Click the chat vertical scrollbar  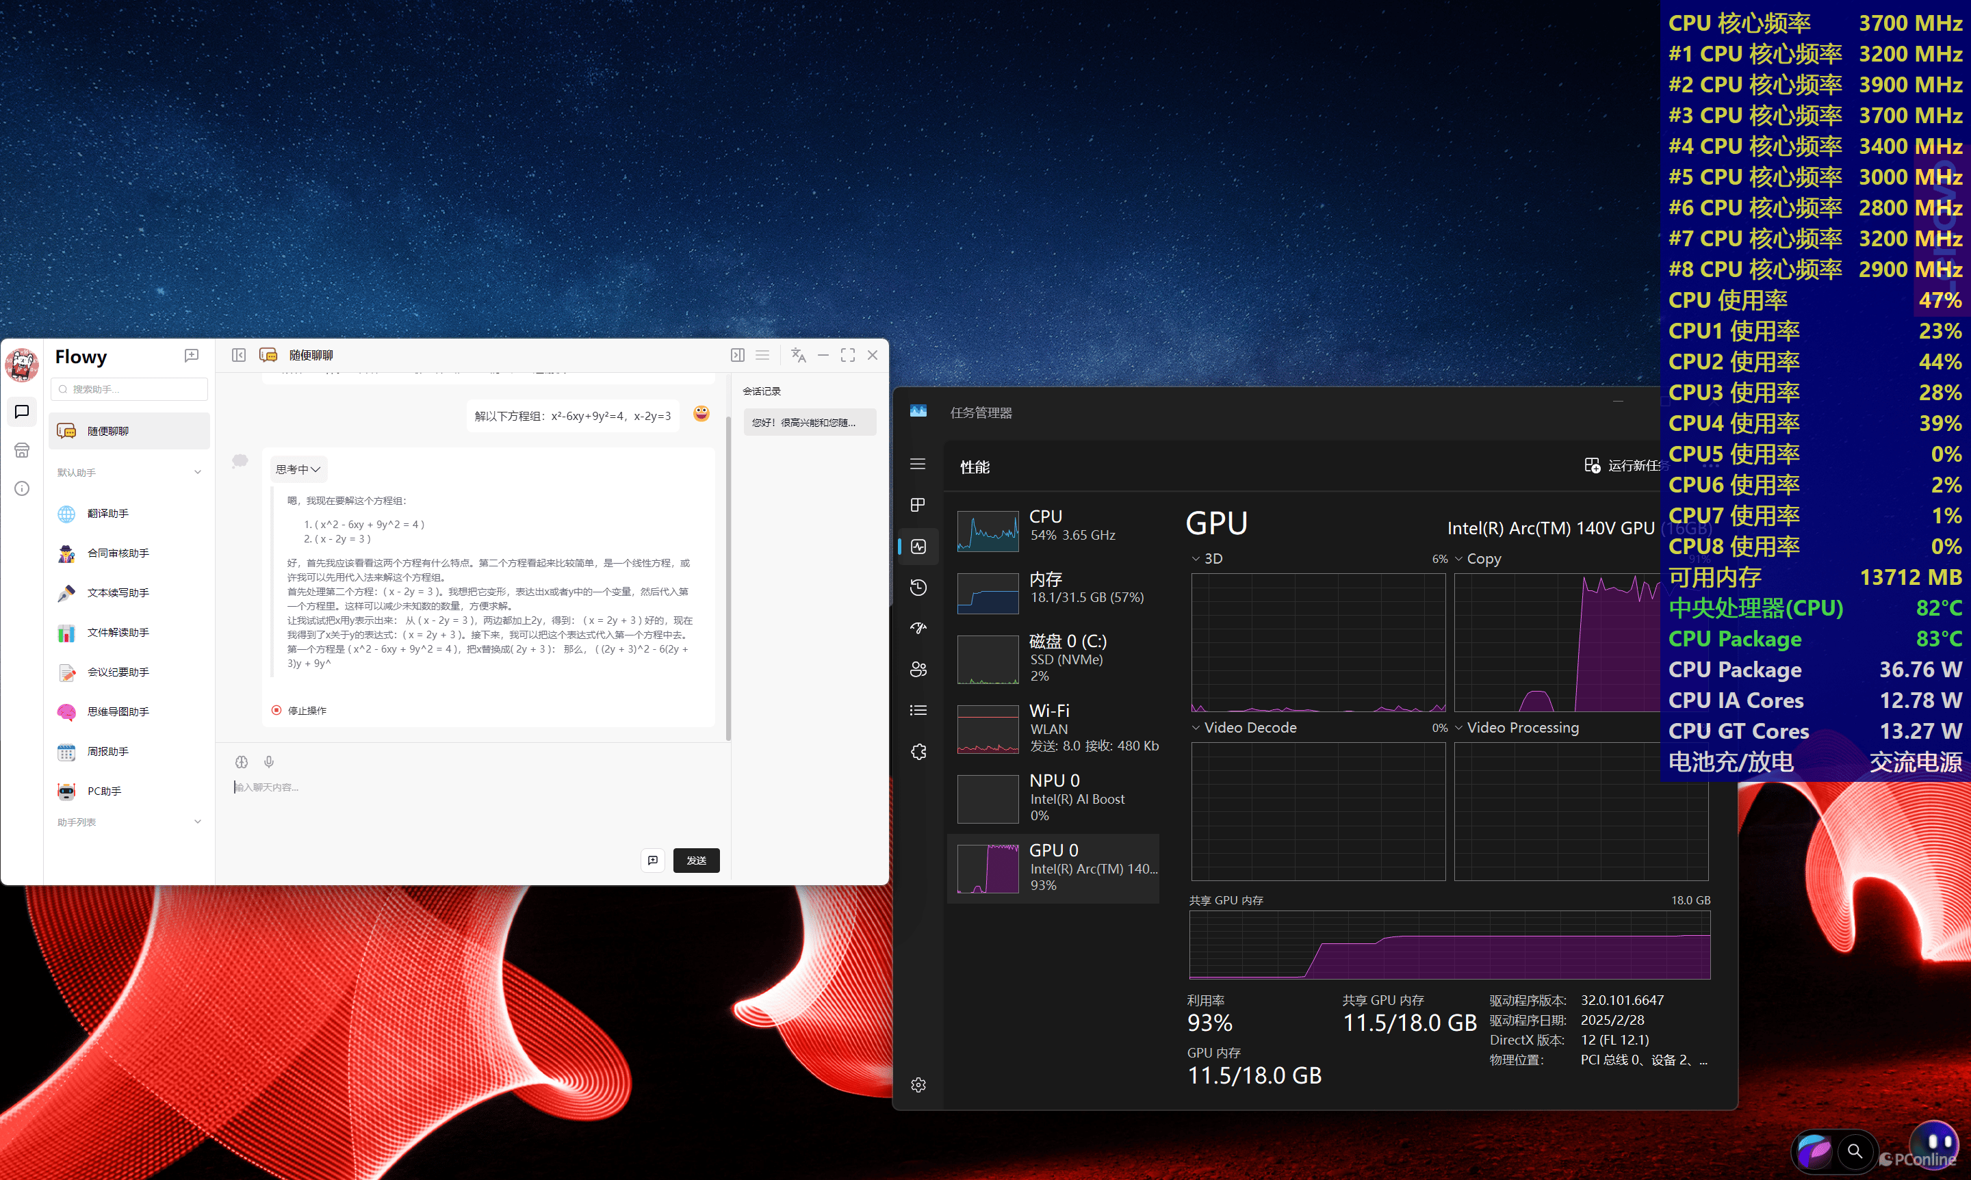(727, 579)
